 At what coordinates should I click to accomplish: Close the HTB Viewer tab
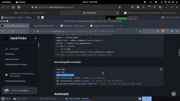[x=118, y=13]
